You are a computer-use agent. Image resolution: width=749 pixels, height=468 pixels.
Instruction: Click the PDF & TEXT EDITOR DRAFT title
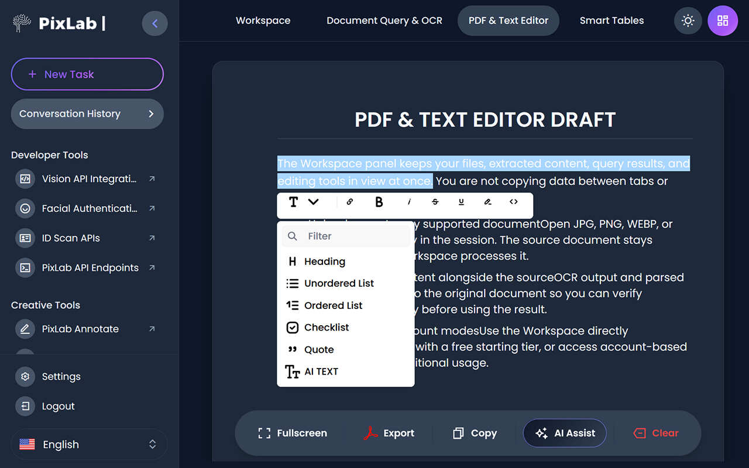click(485, 120)
